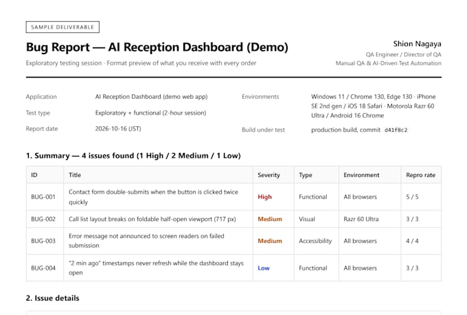
Task: Click All browsers in the BUG-001 row
Action: coord(360,197)
